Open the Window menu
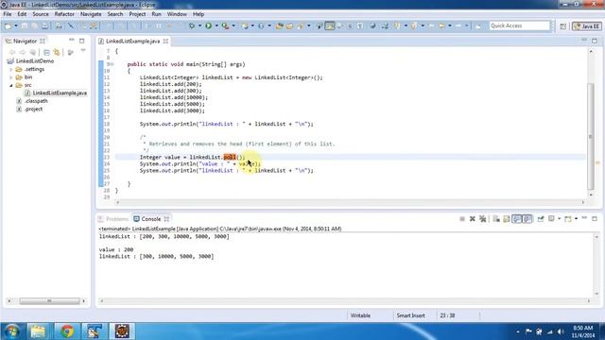The height and width of the screenshot is (340, 605). coord(177,14)
